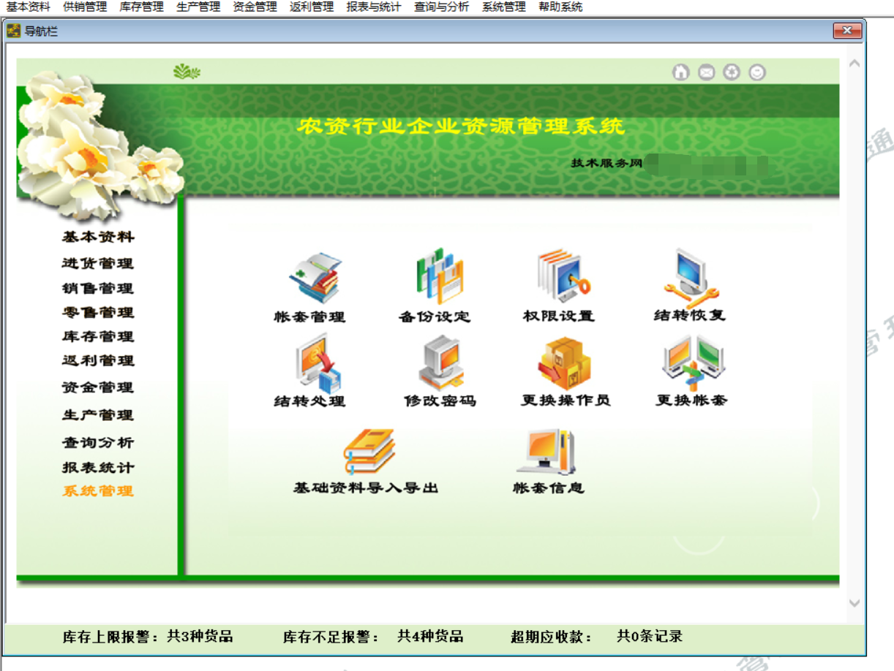This screenshot has height=671, width=894.
Task: Click 共3种货品 in status bar
Action: tap(200, 636)
